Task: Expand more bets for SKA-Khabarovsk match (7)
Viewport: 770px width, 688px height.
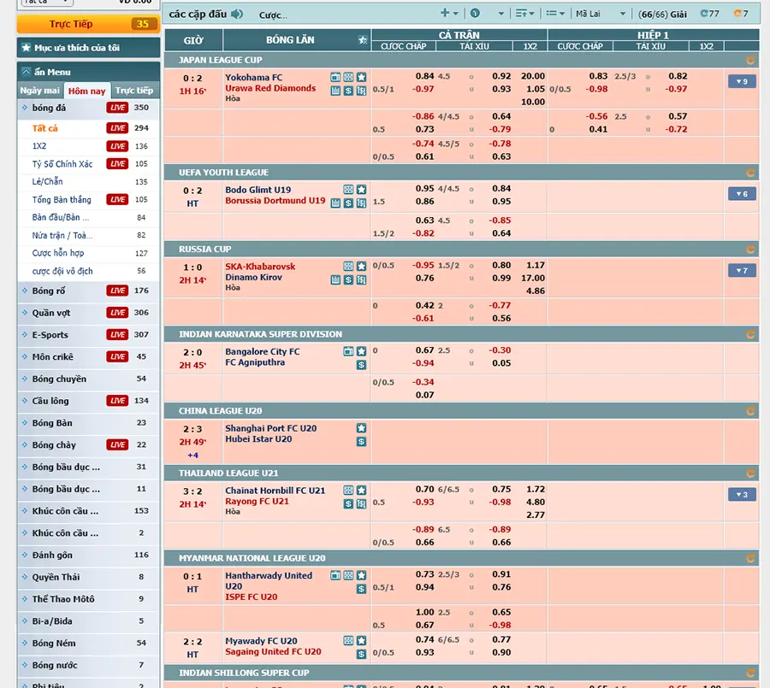Action: (x=742, y=270)
